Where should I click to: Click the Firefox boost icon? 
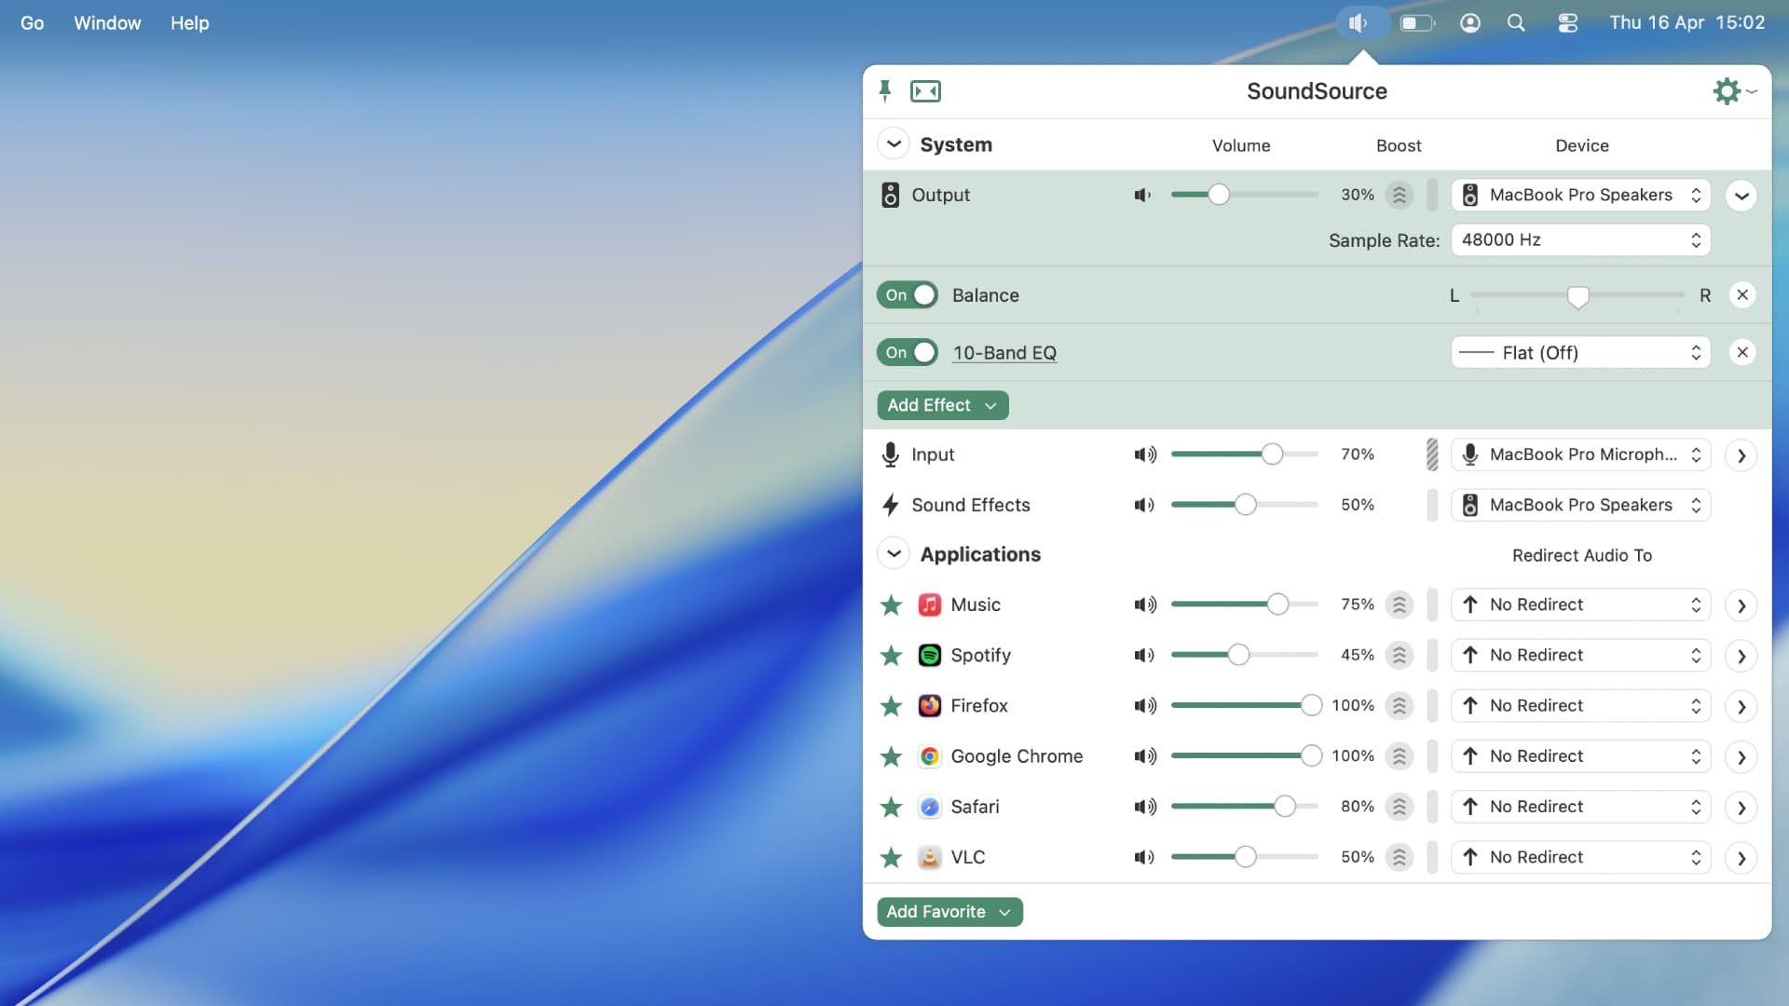coord(1399,706)
